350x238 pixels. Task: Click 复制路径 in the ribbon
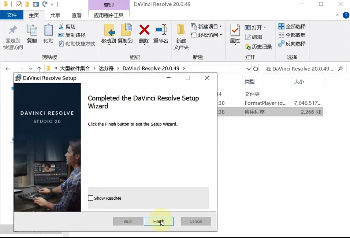72,35
